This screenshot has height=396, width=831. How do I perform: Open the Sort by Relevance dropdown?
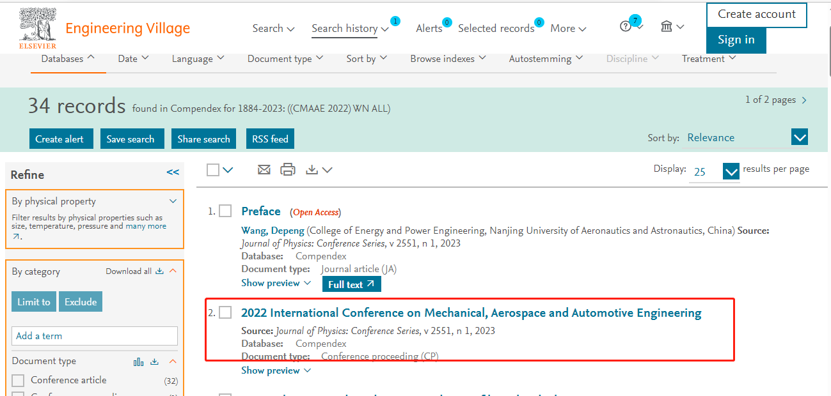click(800, 137)
